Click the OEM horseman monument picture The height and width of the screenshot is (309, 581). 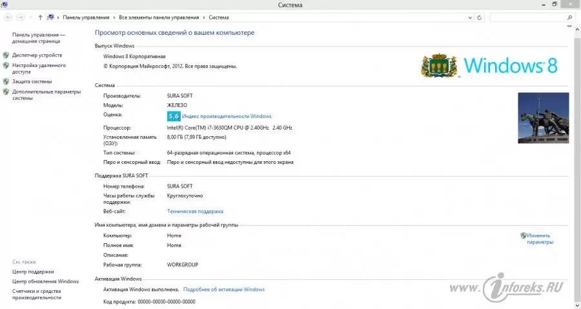543,118
